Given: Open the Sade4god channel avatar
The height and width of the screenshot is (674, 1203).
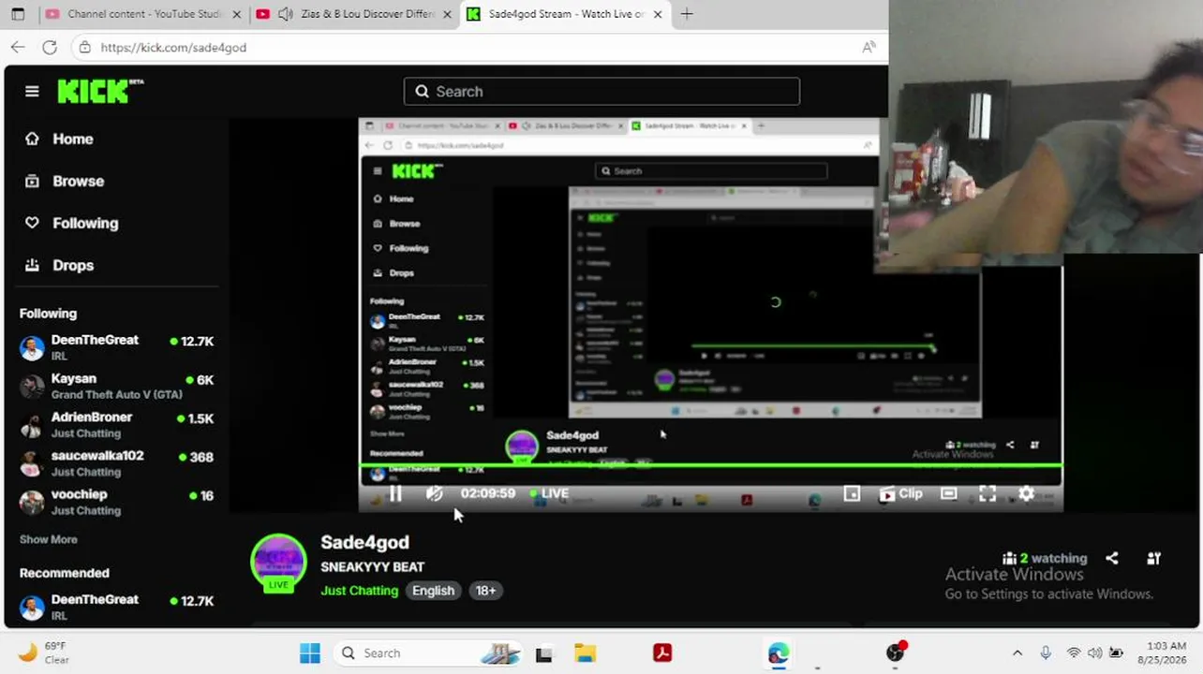Looking at the screenshot, I should point(278,563).
